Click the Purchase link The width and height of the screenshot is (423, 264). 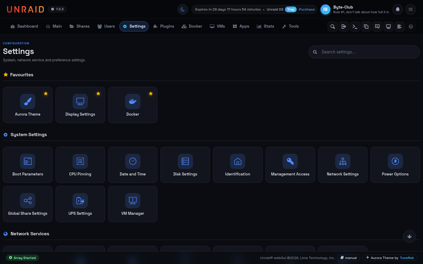pos(307,9)
